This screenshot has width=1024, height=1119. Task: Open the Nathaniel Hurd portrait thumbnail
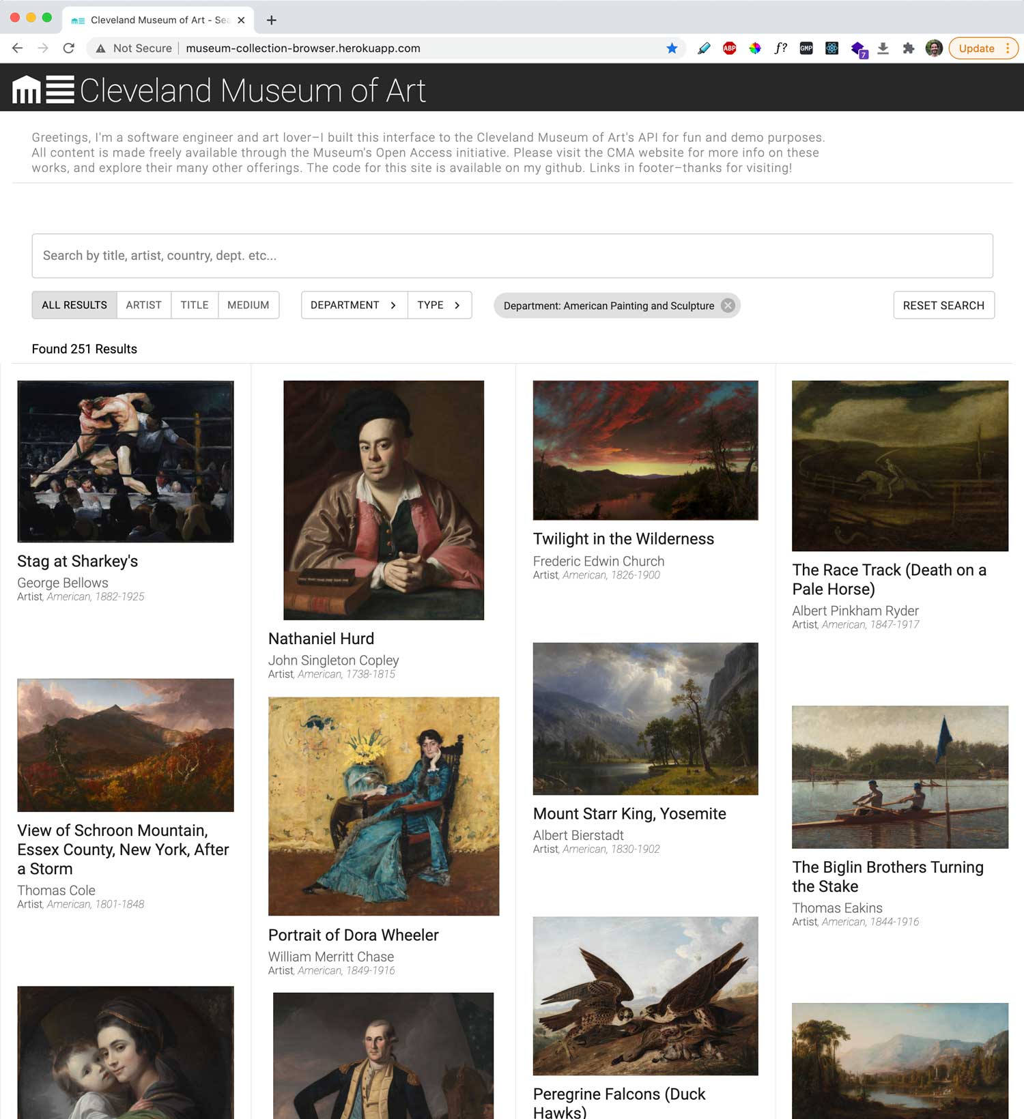384,500
